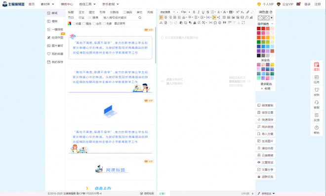Open palette transparent color dropdown arrow
The image size is (326, 196).
pos(272,18)
